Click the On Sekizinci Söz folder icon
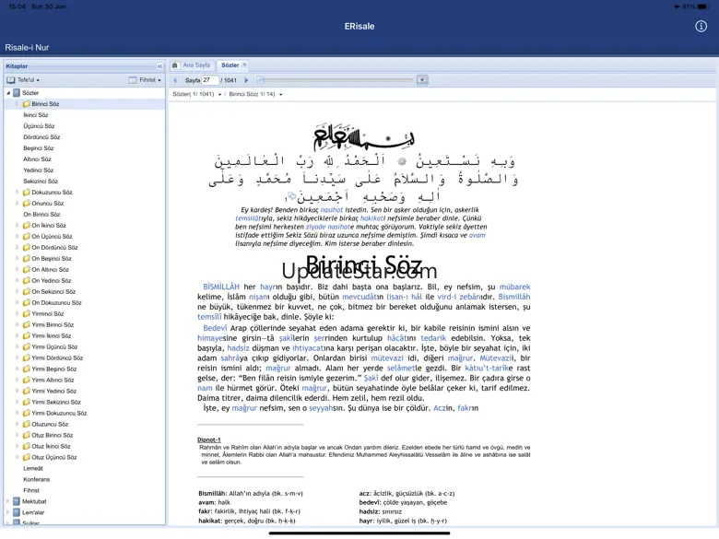The height and width of the screenshot is (539, 719). pos(27,291)
